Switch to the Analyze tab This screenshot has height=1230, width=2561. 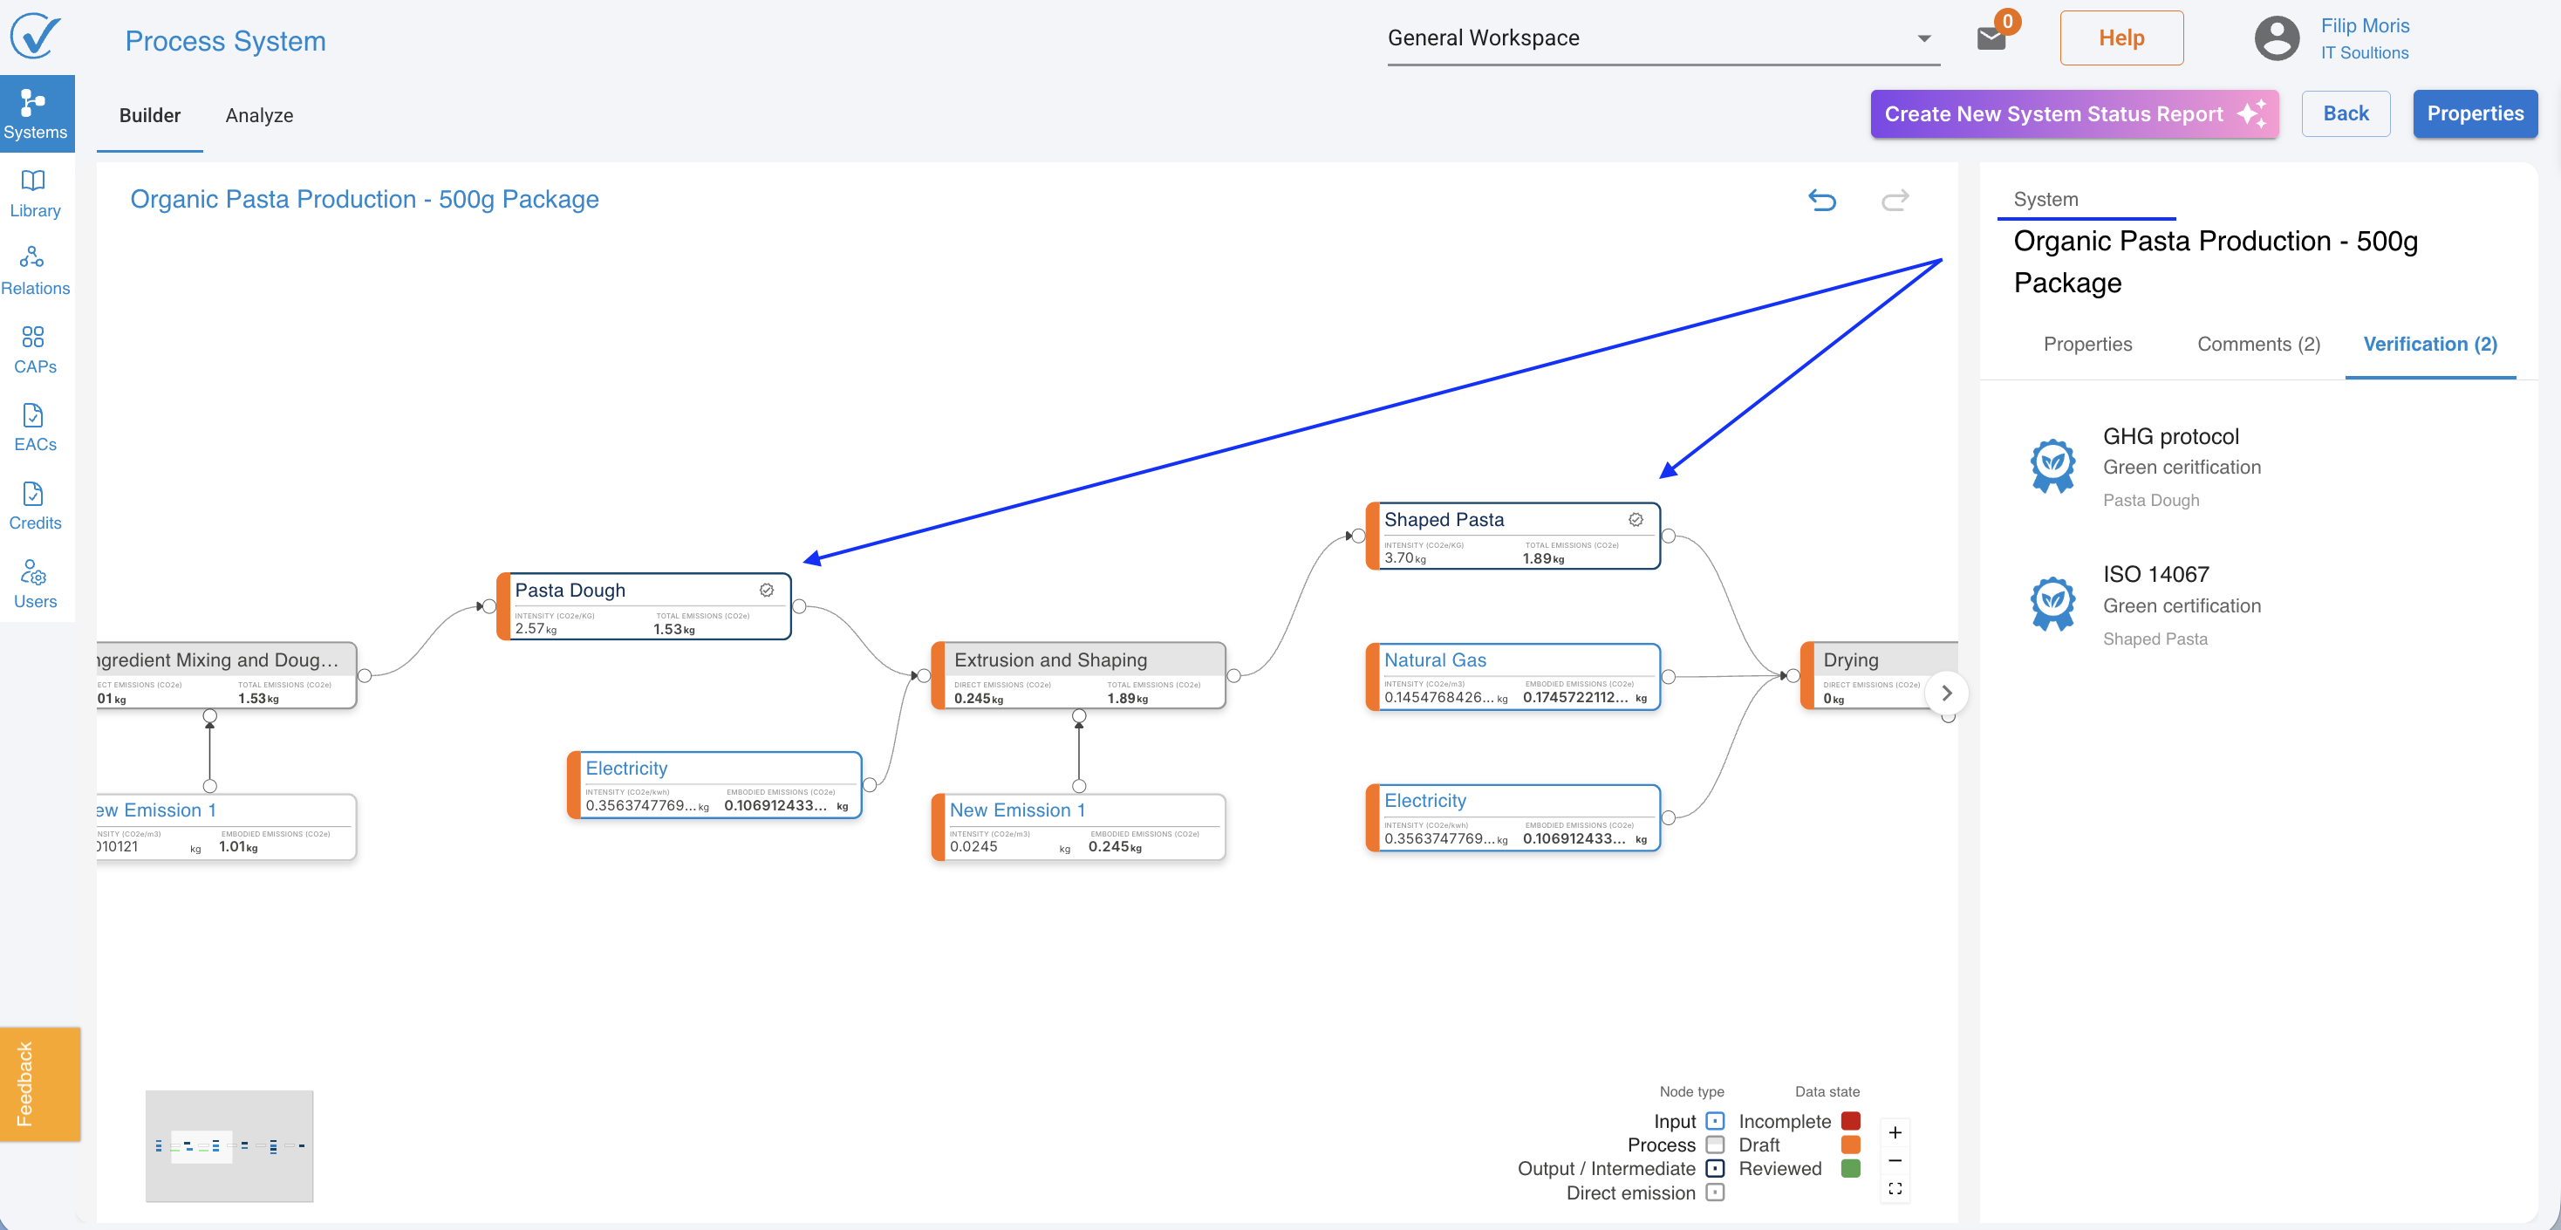tap(258, 115)
